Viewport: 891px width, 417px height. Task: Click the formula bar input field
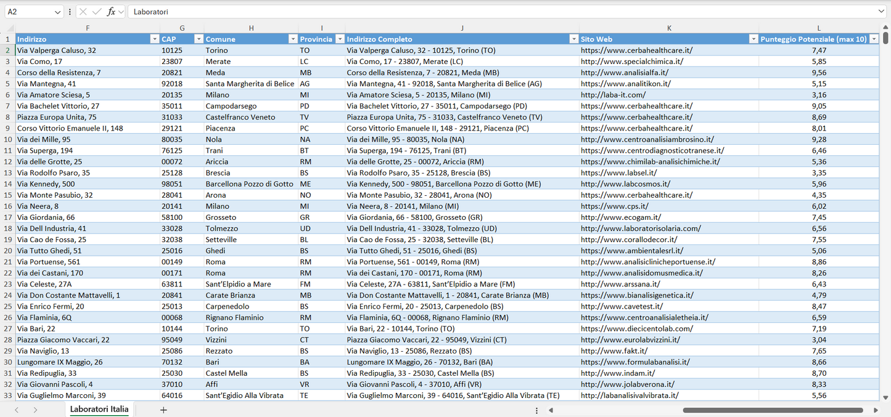(x=493, y=12)
